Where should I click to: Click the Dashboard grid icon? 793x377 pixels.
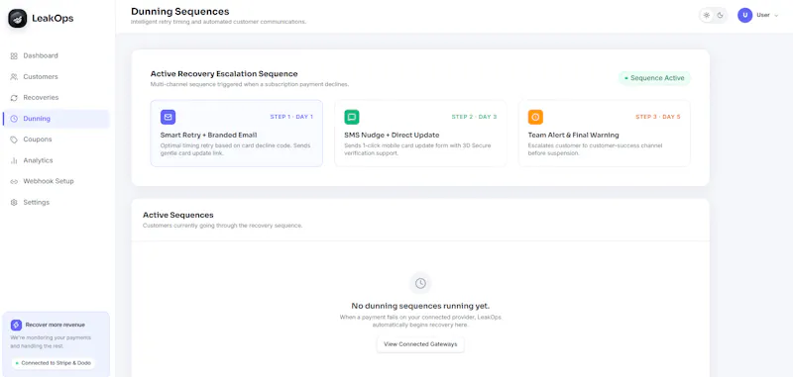point(14,56)
